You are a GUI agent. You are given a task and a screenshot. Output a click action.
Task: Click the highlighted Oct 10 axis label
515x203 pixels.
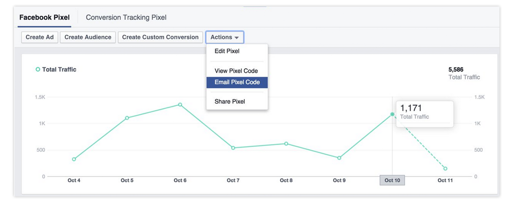[392, 180]
